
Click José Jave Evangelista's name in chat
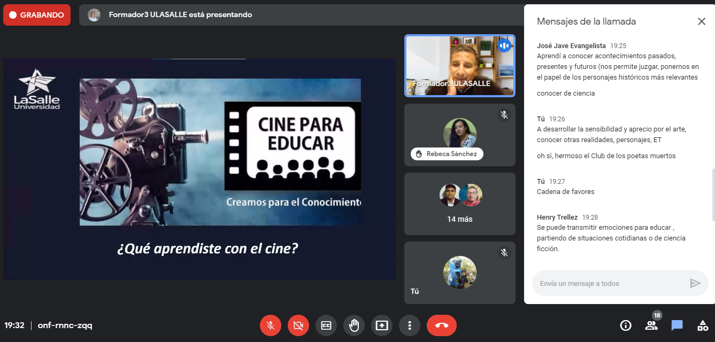572,46
